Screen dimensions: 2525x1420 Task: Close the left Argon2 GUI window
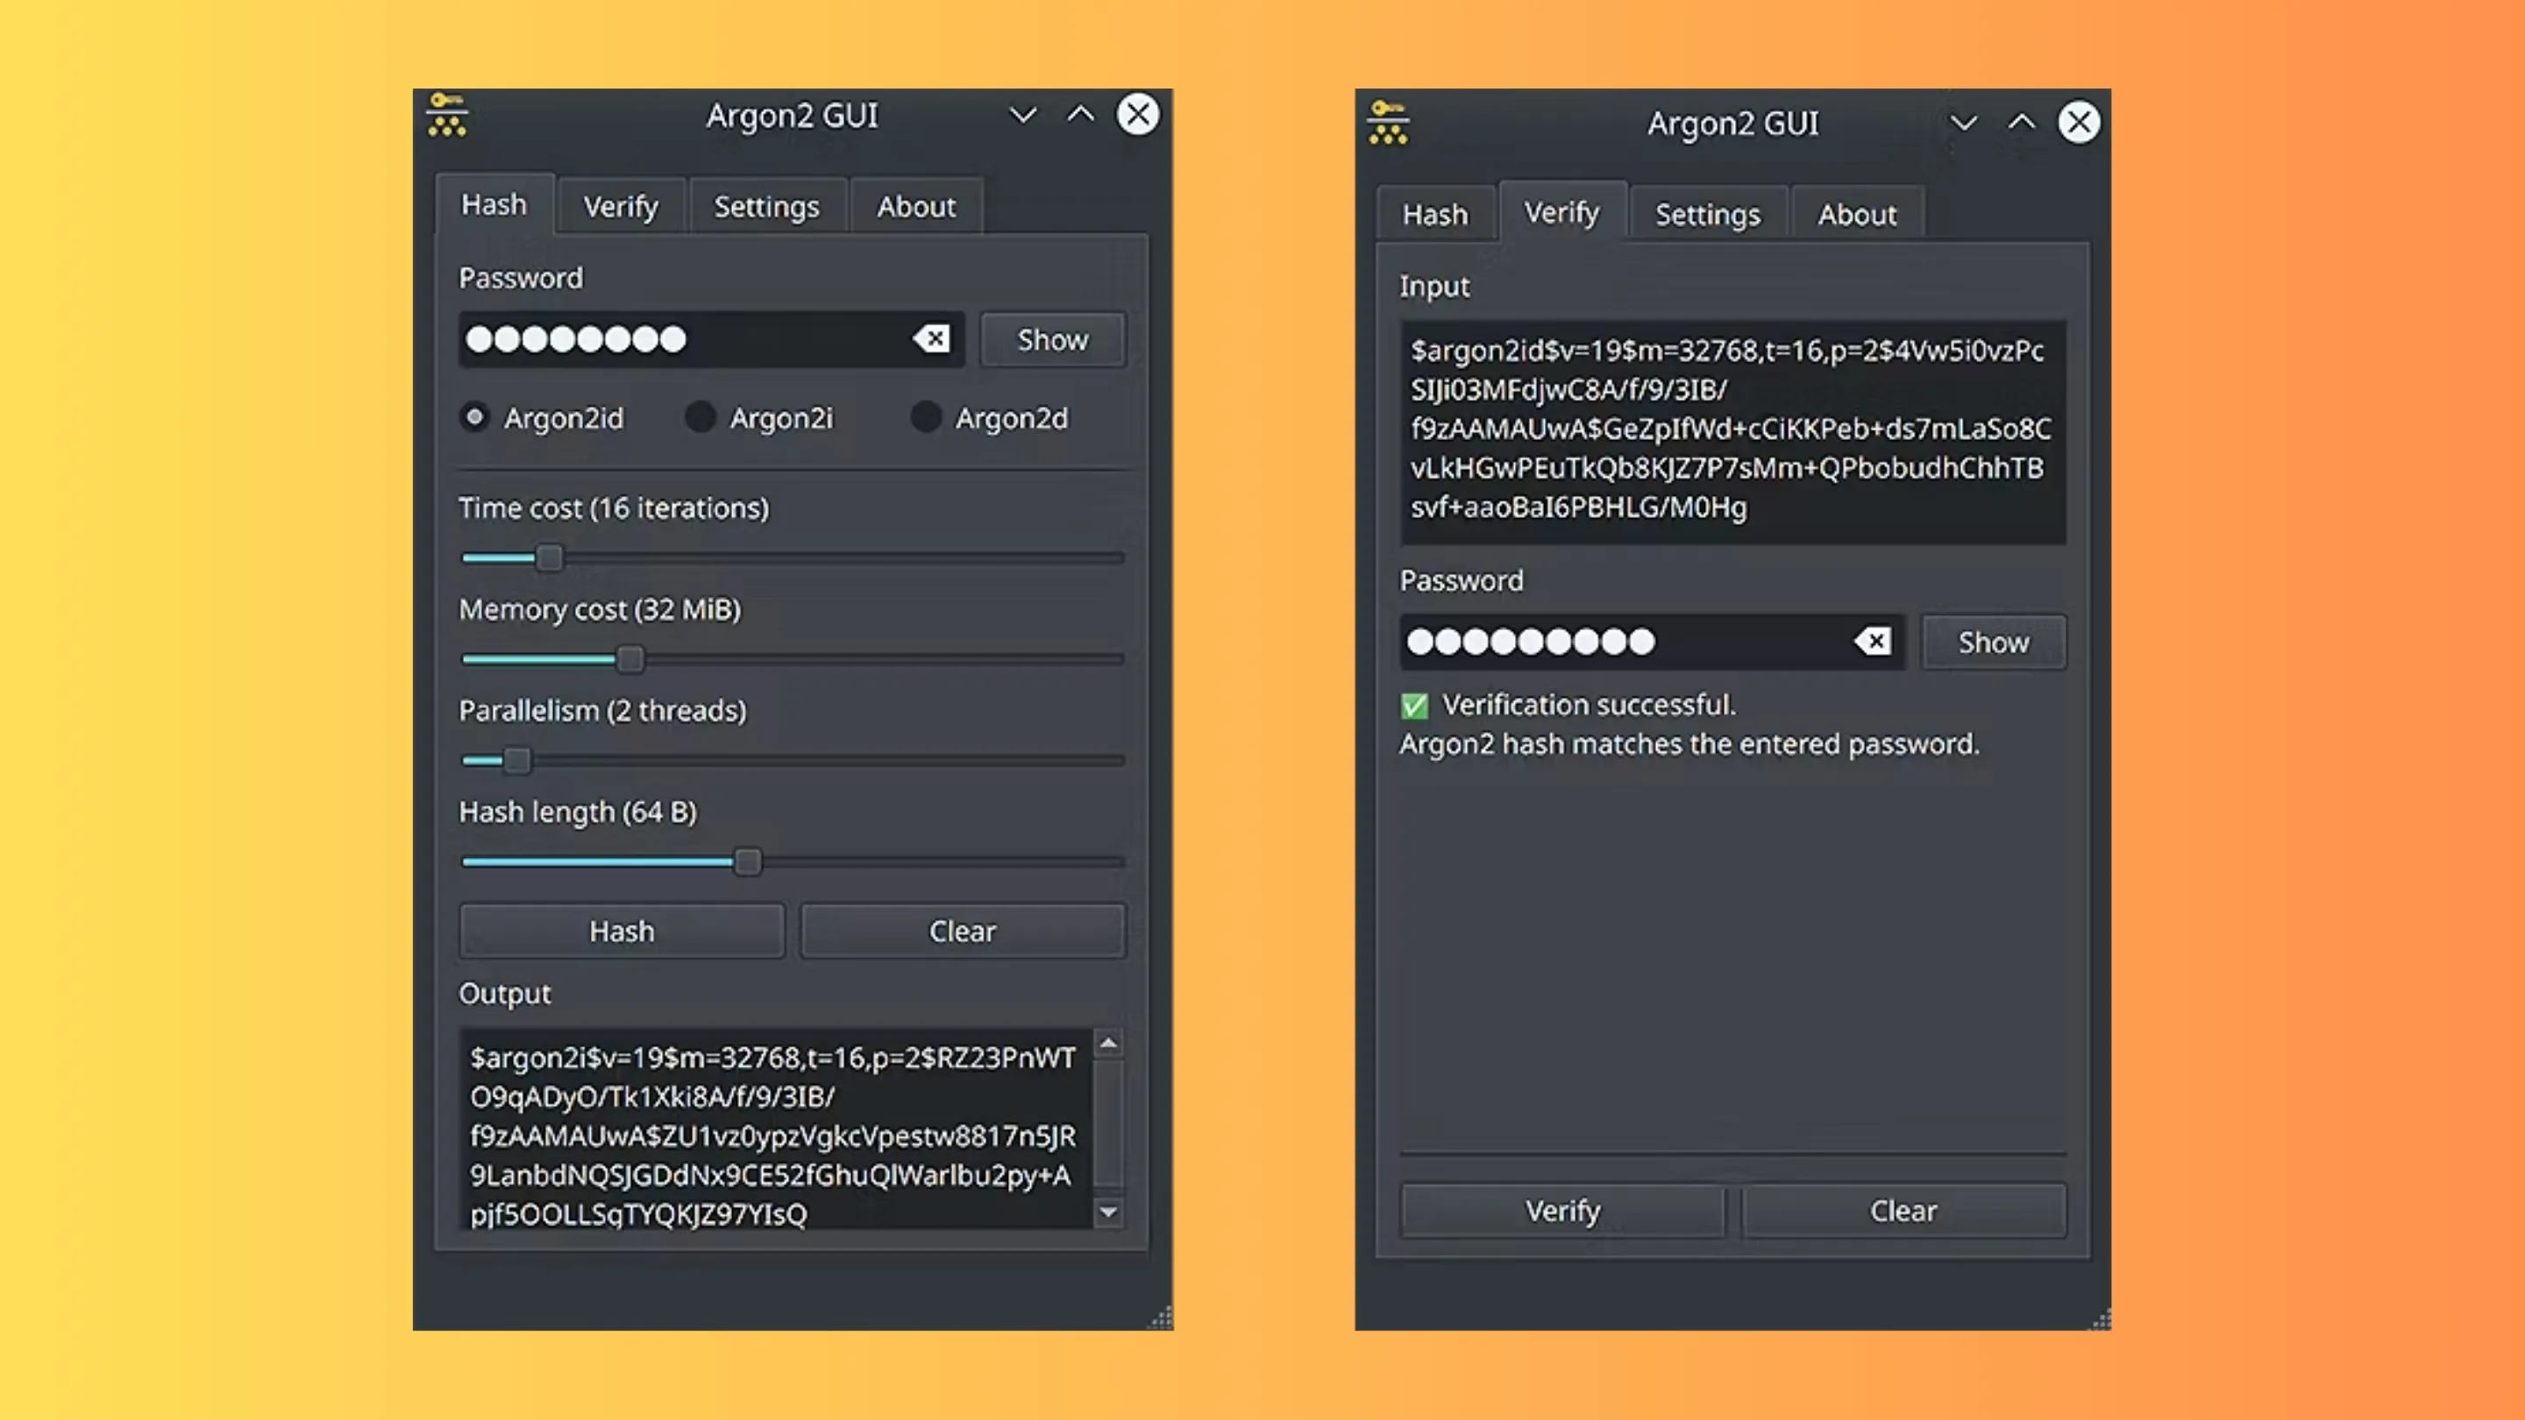point(1138,115)
